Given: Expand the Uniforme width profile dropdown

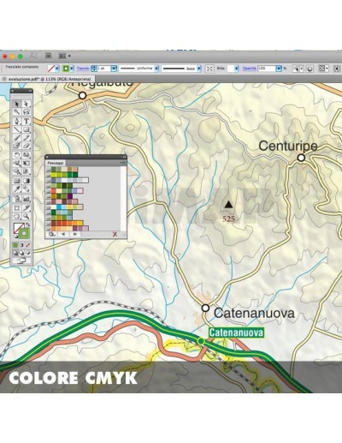Looking at the screenshot, I should [x=156, y=69].
